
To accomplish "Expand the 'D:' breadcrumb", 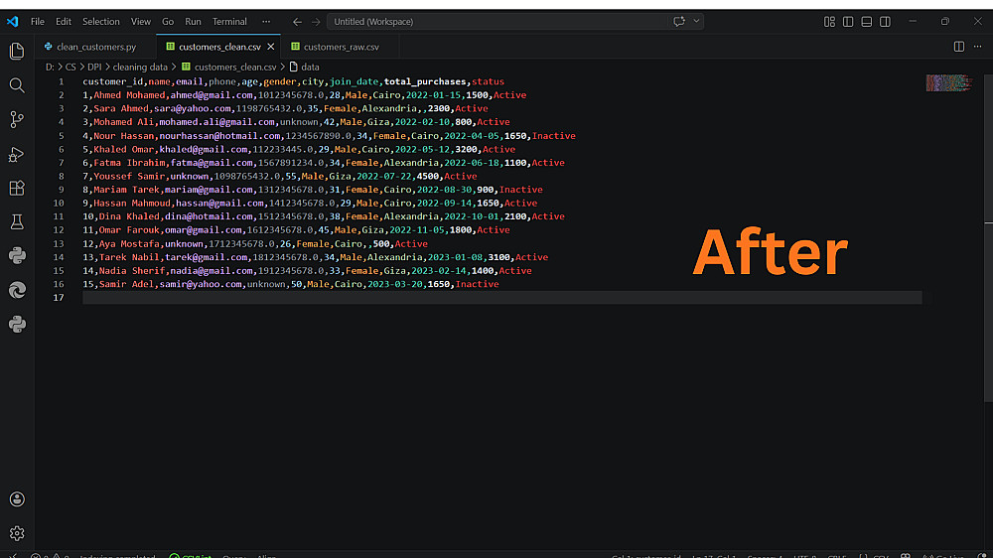I will pos(50,67).
